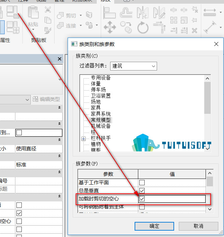The width and height of the screenshot is (224, 237).
Task: Select the Match Type Properties brush icon
Action: (48, 31)
